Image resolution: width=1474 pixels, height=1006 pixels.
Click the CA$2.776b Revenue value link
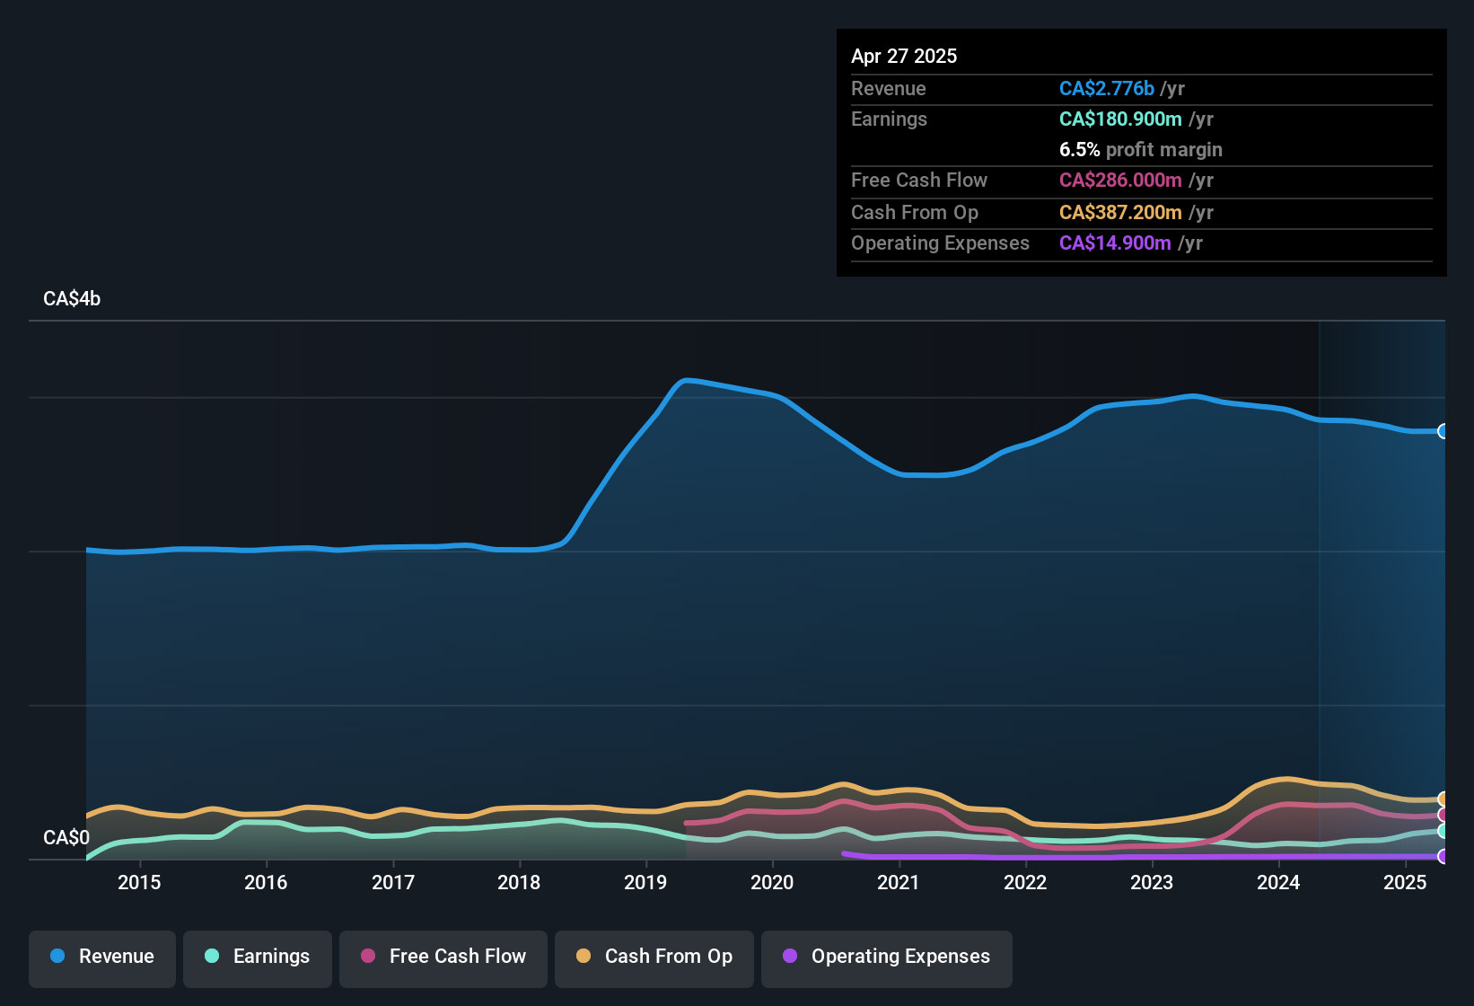[1106, 88]
